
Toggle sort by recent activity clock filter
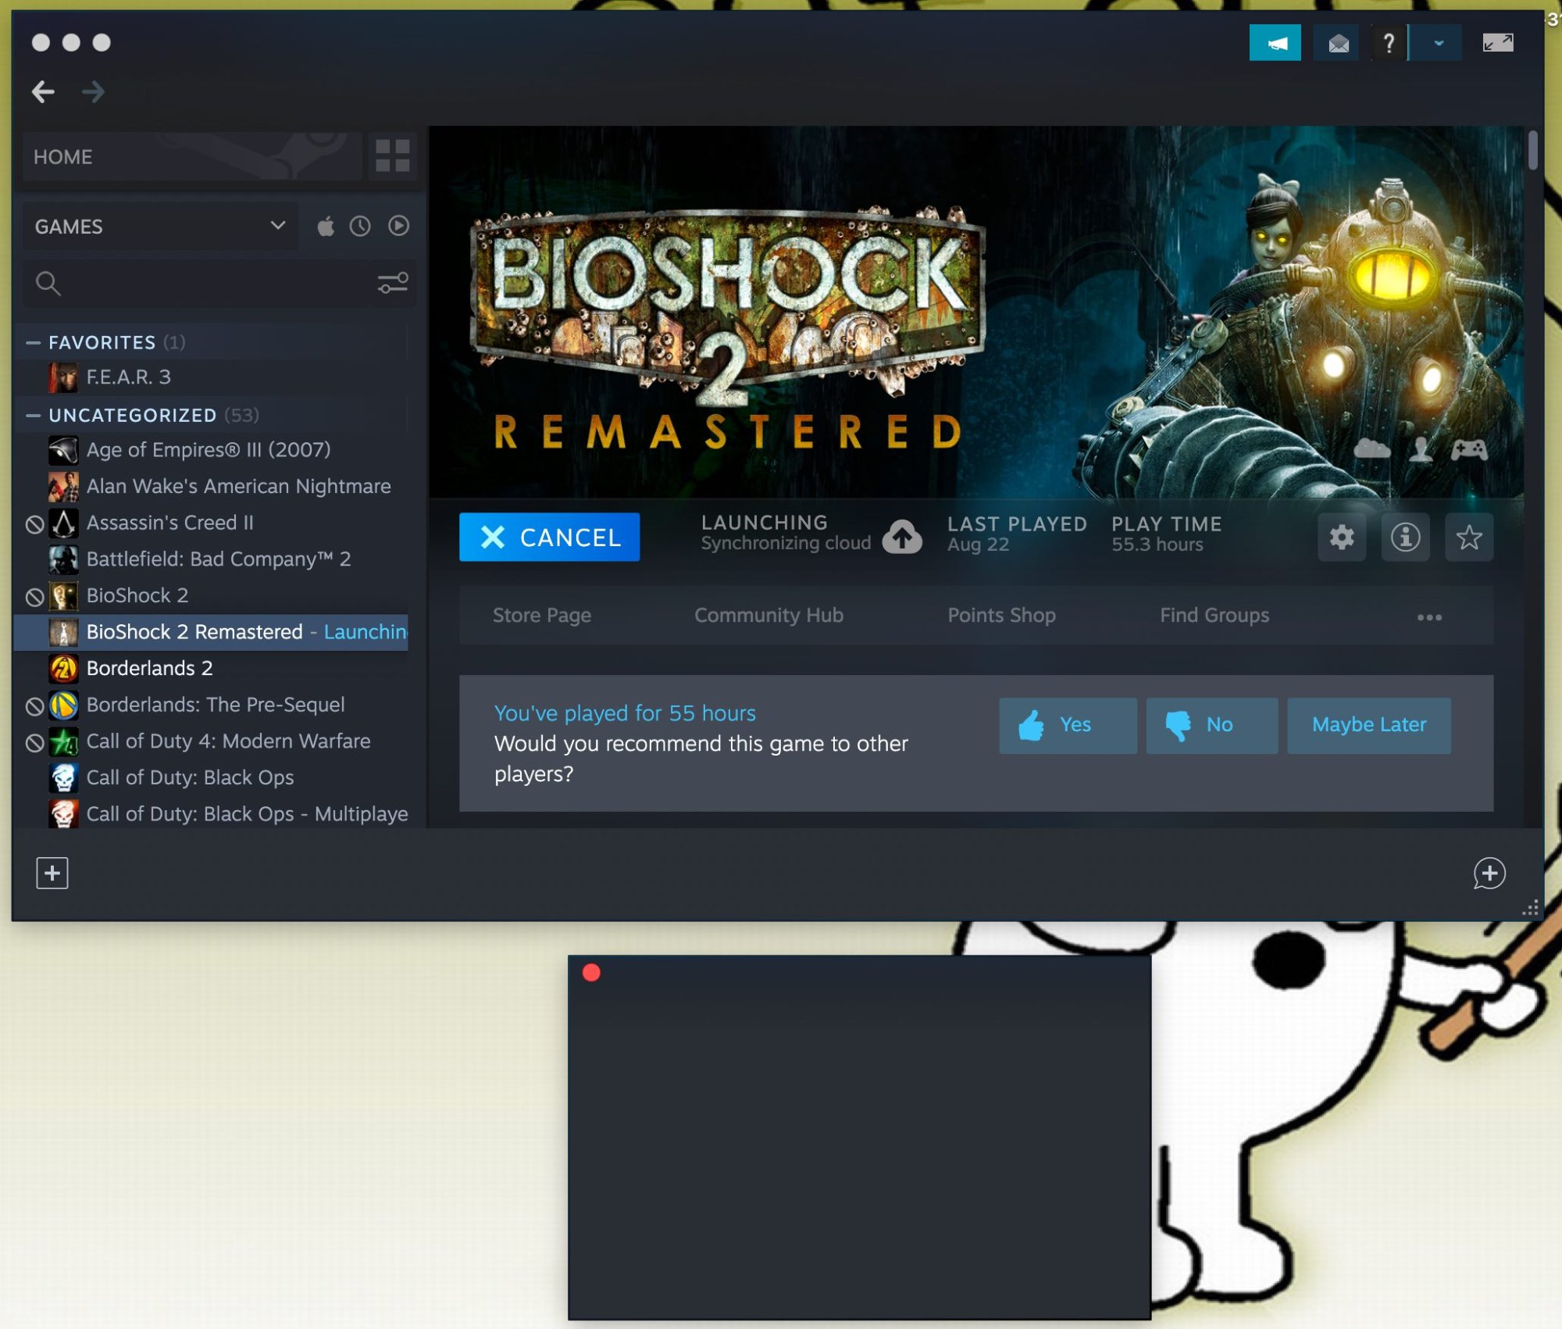tap(360, 227)
